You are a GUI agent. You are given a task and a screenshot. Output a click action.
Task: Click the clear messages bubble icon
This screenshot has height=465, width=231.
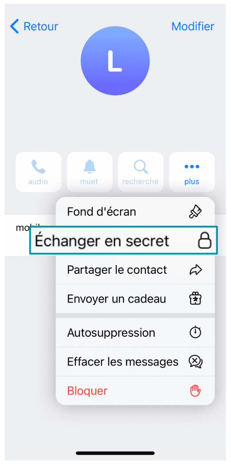click(x=196, y=362)
